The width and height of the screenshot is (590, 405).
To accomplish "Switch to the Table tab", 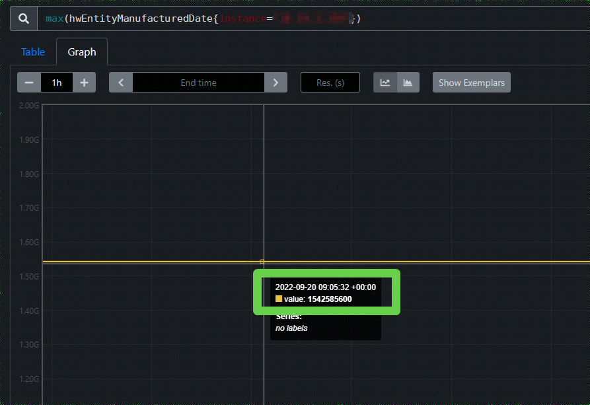I will click(x=33, y=52).
